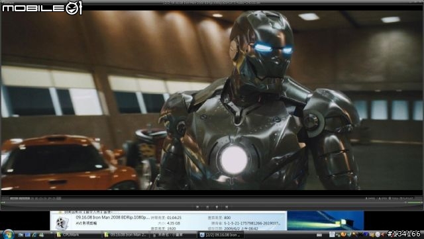This screenshot has width=424, height=239.
Task: Click the duration value 01:04:25
Action: click(x=174, y=218)
